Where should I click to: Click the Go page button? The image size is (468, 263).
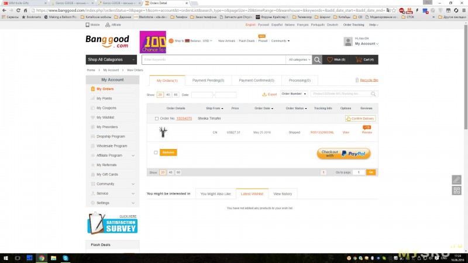coord(371,172)
